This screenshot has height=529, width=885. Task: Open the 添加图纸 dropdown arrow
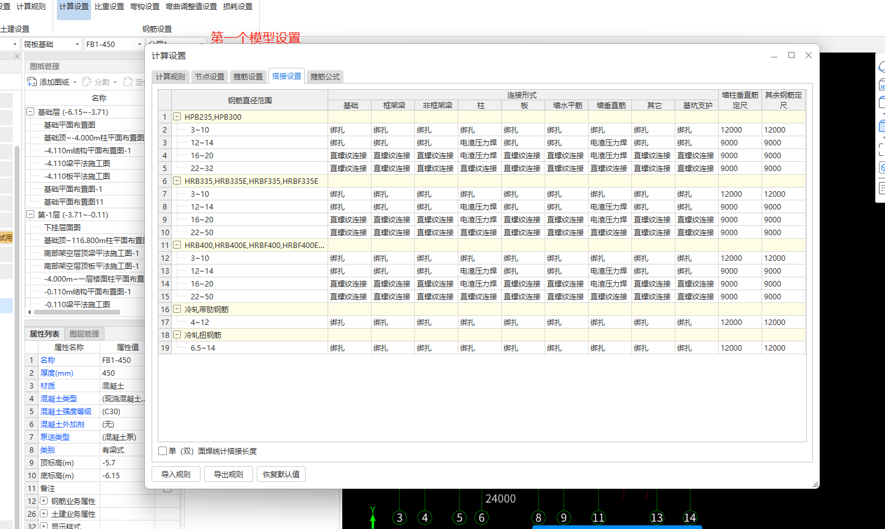click(x=75, y=82)
